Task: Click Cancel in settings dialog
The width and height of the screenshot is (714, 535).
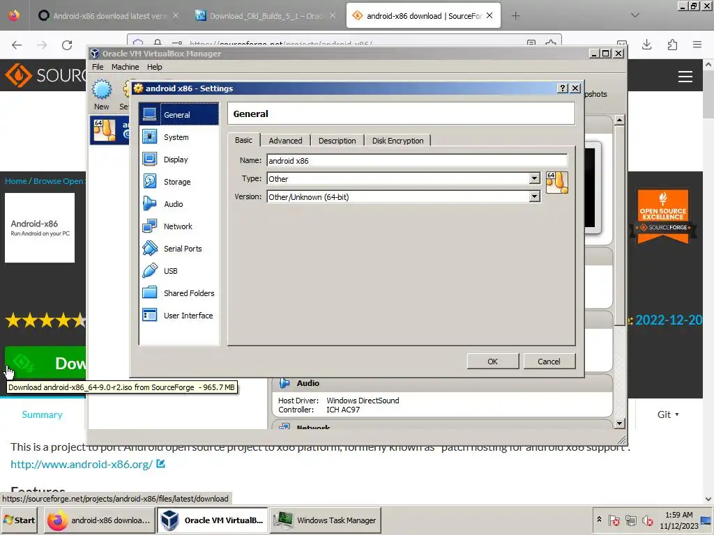Action: click(x=549, y=362)
